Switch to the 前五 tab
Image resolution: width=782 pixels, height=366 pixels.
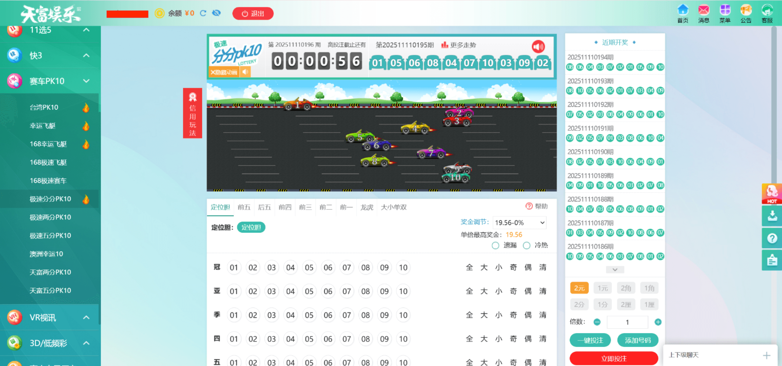244,207
